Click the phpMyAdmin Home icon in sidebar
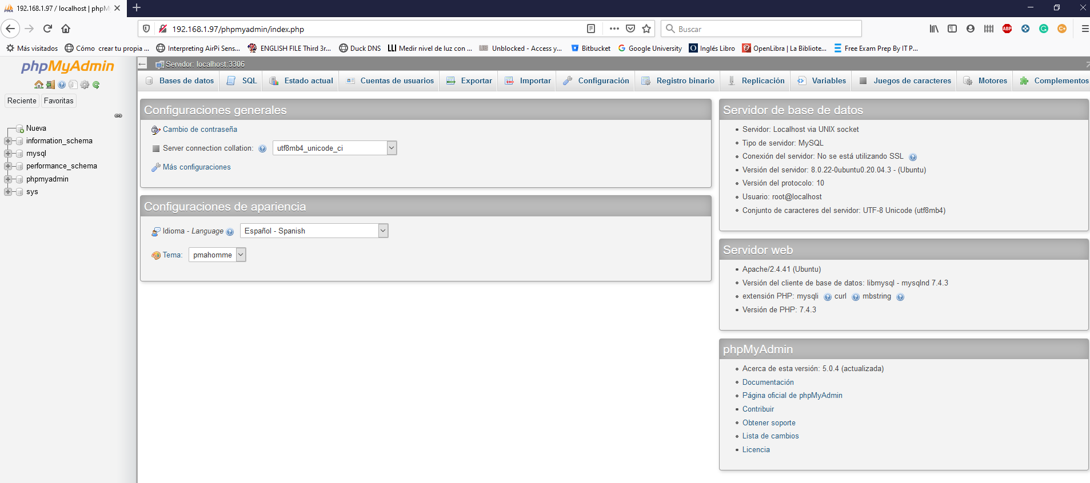This screenshot has height=483, width=1090. click(39, 84)
